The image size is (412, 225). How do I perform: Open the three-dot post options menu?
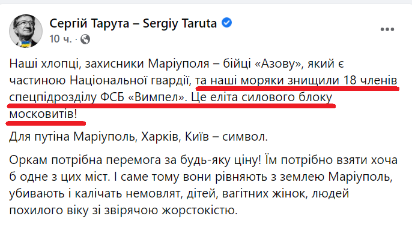coord(387,29)
